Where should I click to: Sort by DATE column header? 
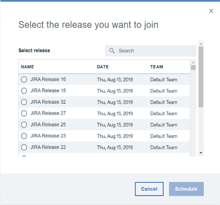pyautogui.click(x=103, y=67)
